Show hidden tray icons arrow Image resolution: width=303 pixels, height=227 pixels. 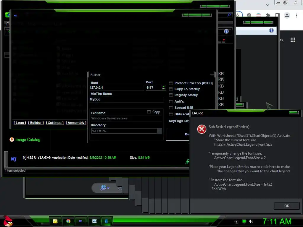coord(236,222)
